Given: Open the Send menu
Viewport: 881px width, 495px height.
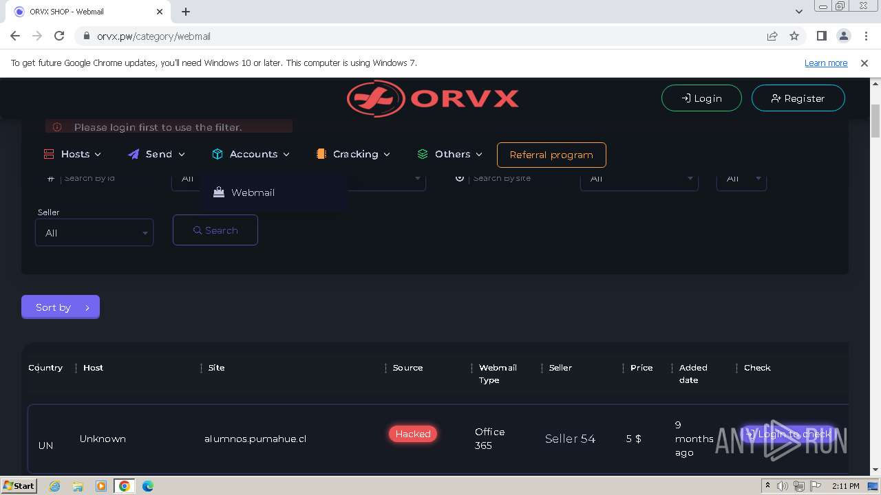Looking at the screenshot, I should pos(156,154).
